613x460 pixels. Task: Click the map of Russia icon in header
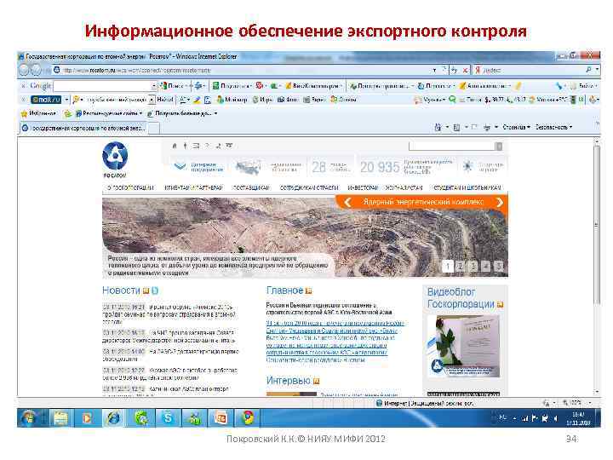[248, 168]
